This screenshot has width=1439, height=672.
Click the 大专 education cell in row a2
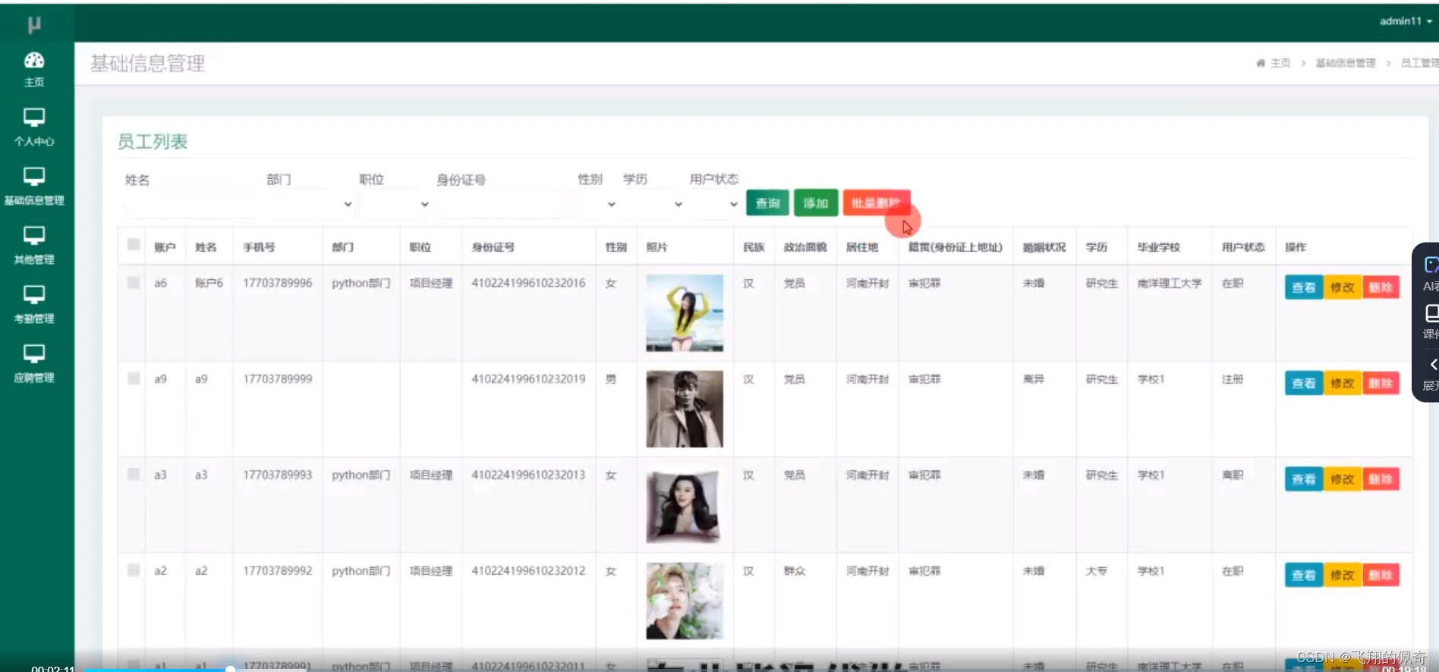click(x=1096, y=570)
